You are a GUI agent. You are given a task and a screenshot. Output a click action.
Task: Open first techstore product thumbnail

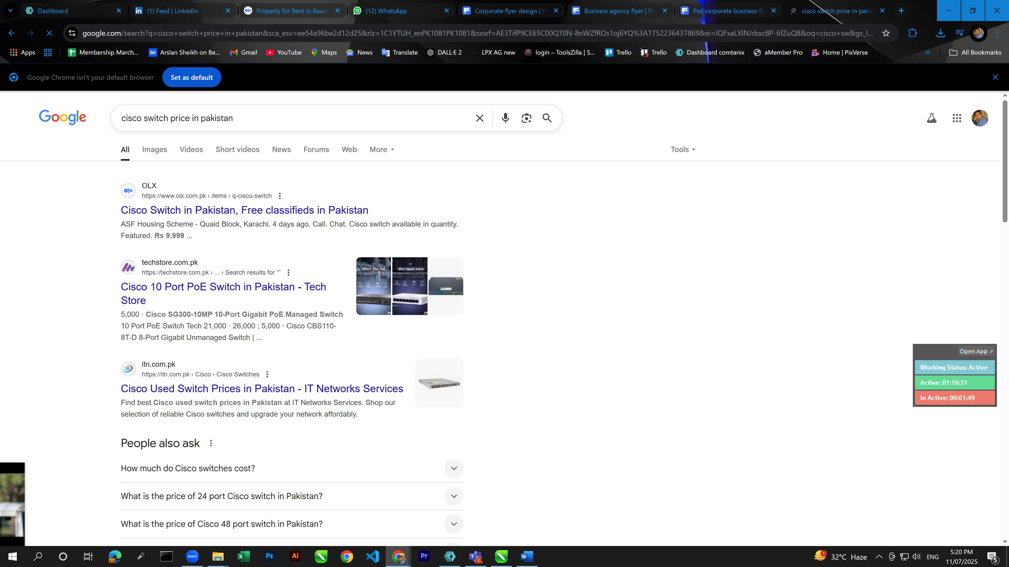pos(373,286)
